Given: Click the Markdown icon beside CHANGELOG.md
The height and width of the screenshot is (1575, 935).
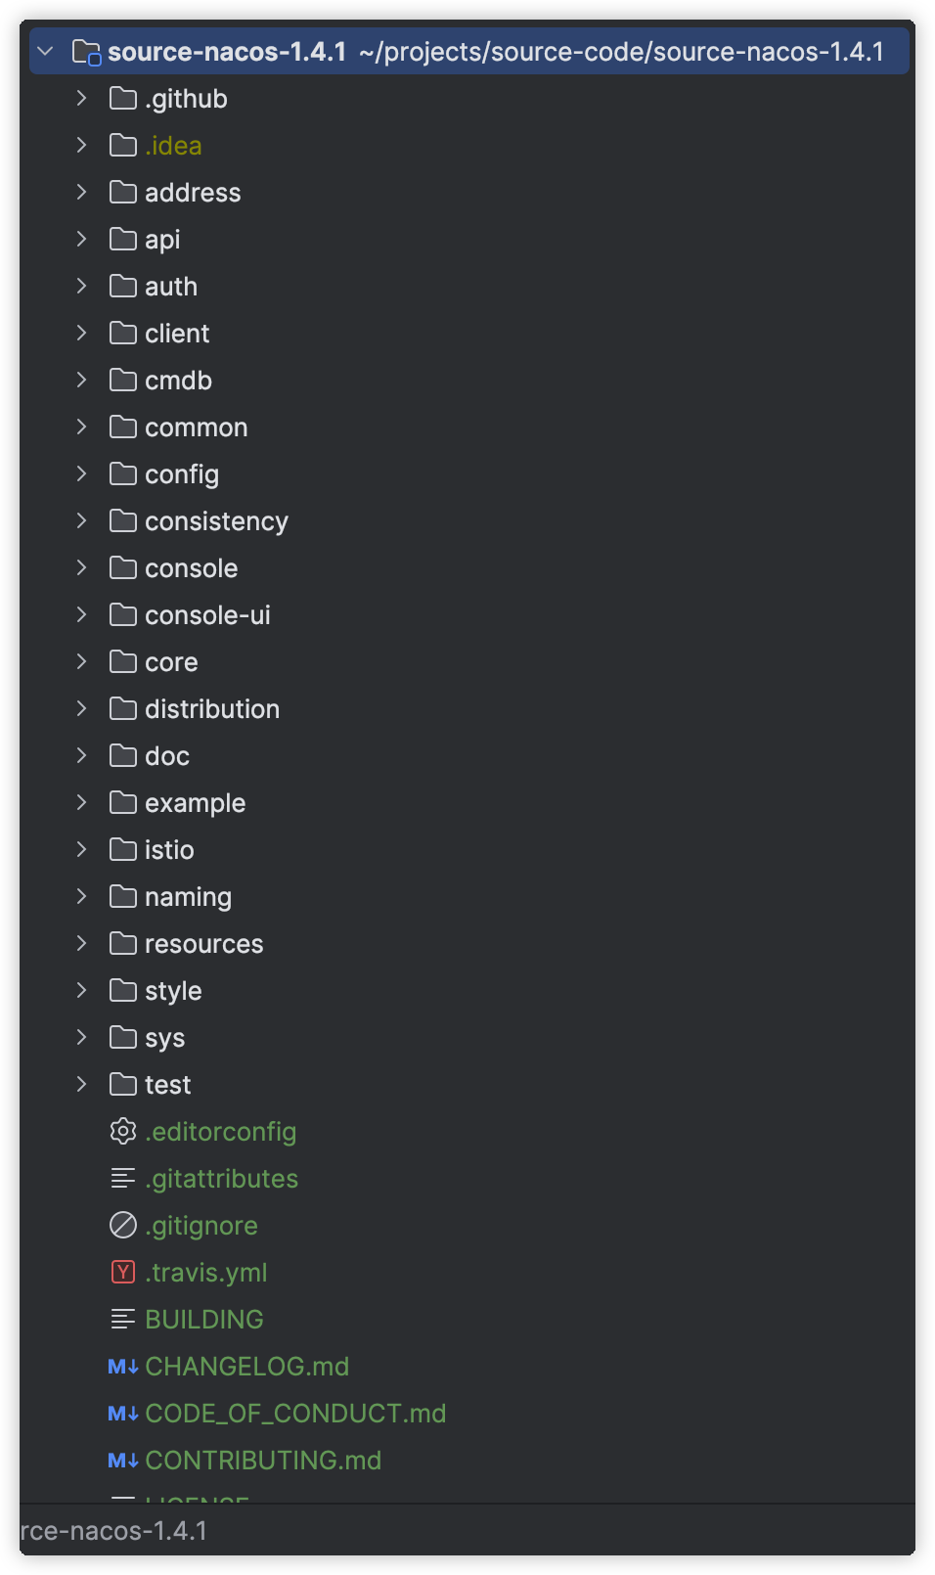Looking at the screenshot, I should point(121,1366).
